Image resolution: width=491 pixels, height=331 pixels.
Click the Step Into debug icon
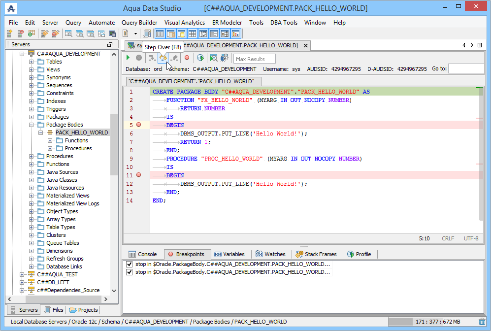(152, 58)
